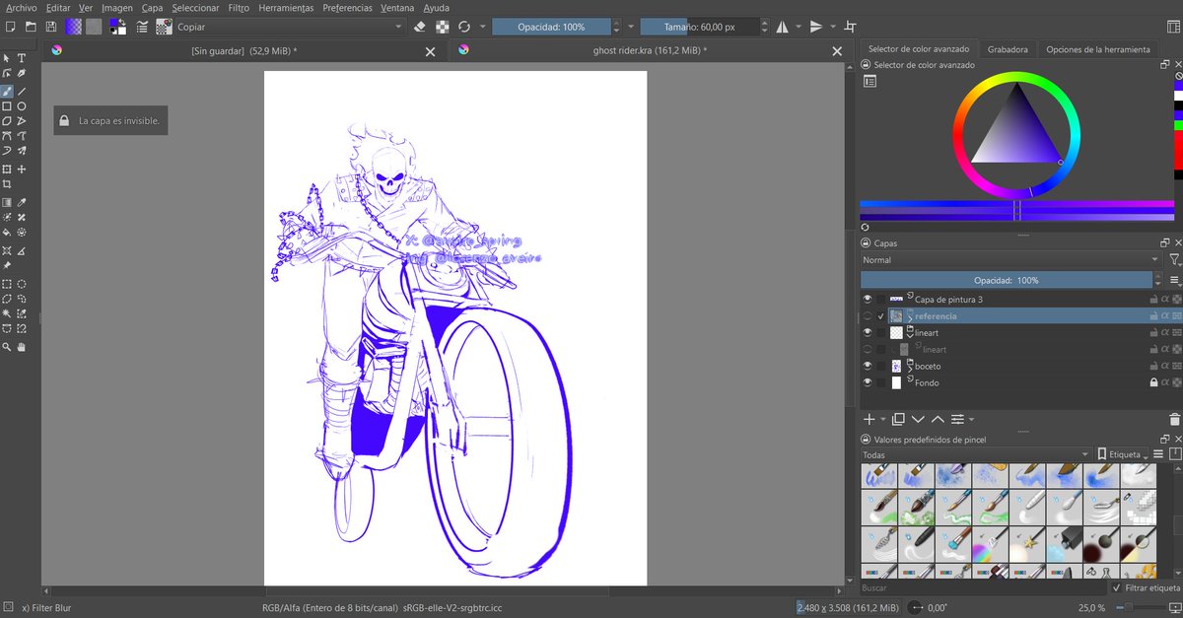Move layer down in Capas panel

pos(918,419)
